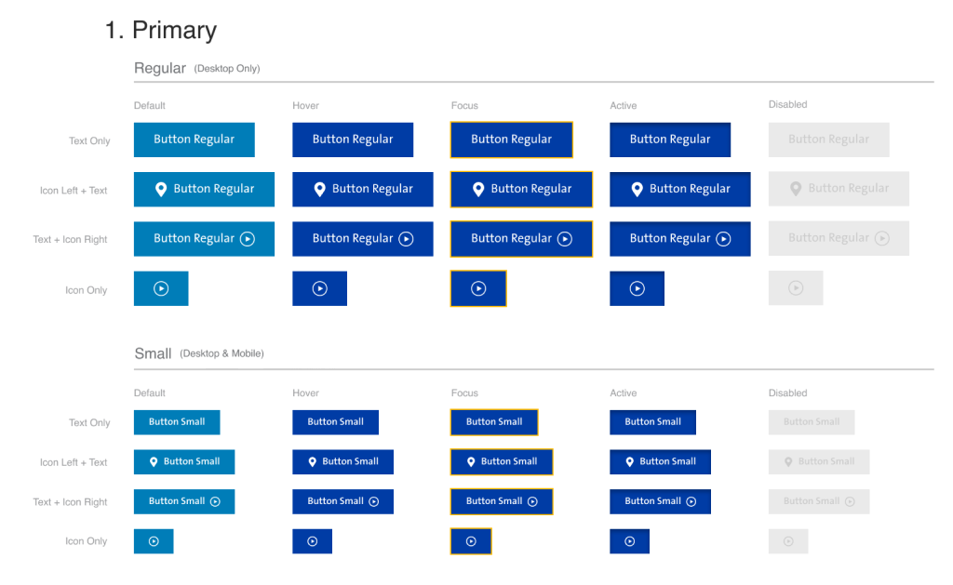Viewport: 953px width, 585px height.
Task: Click the Regular Disabled icon-only play button
Action: [x=796, y=288]
